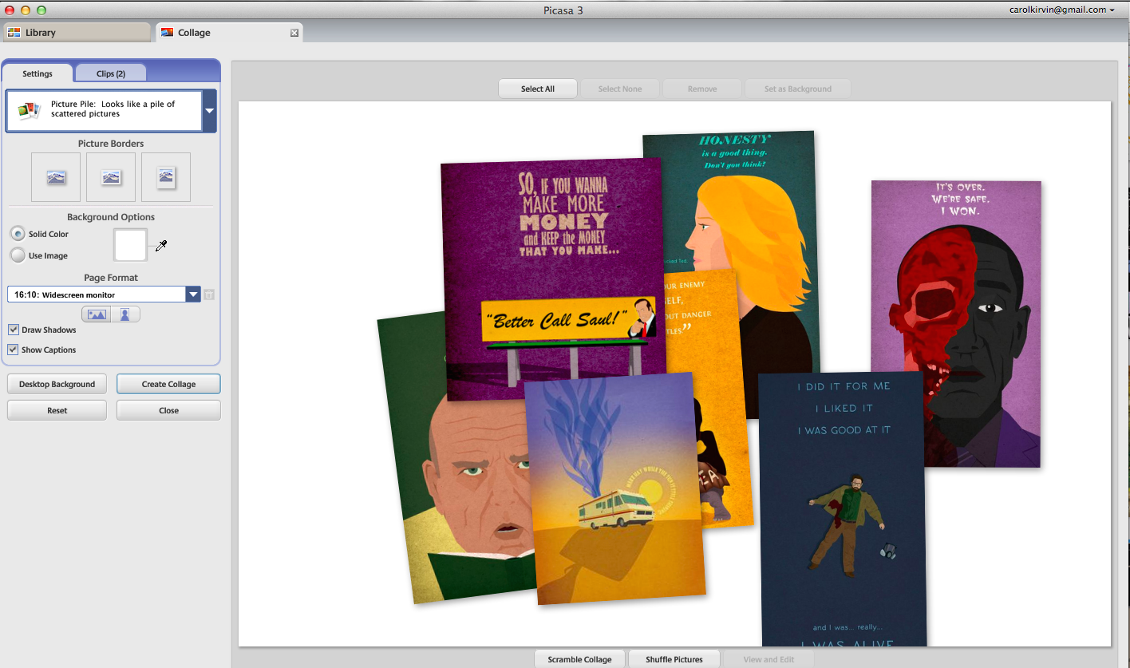Image resolution: width=1130 pixels, height=668 pixels.
Task: Click the View and Edit button
Action: click(768, 659)
